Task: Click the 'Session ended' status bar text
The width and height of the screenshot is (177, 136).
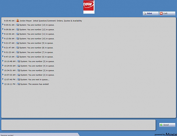Action: (7, 135)
